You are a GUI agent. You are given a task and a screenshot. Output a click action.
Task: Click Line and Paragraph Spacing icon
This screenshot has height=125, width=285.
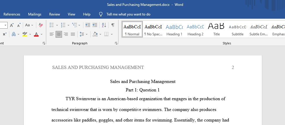tap(82, 34)
